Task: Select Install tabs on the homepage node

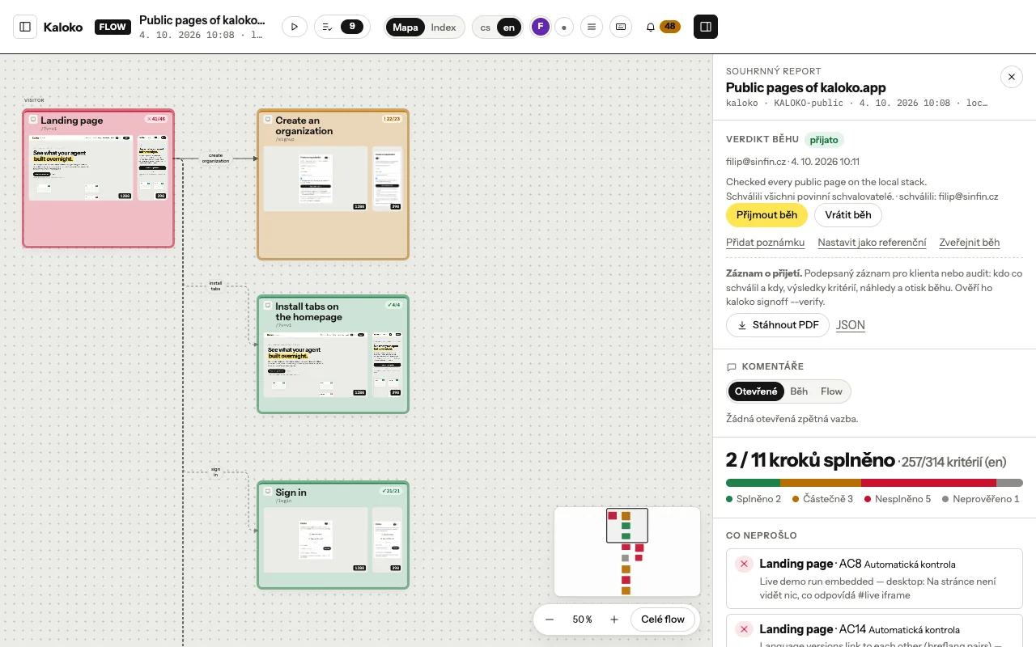Action: [333, 354]
